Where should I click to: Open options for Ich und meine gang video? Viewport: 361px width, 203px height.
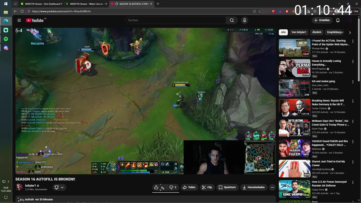pyautogui.click(x=353, y=82)
